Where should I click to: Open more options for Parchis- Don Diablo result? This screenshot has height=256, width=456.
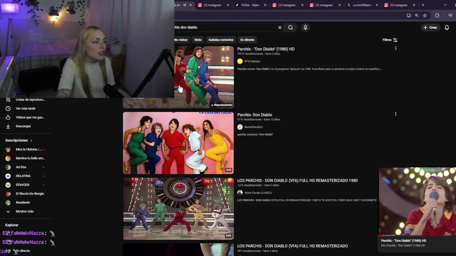pos(395,114)
